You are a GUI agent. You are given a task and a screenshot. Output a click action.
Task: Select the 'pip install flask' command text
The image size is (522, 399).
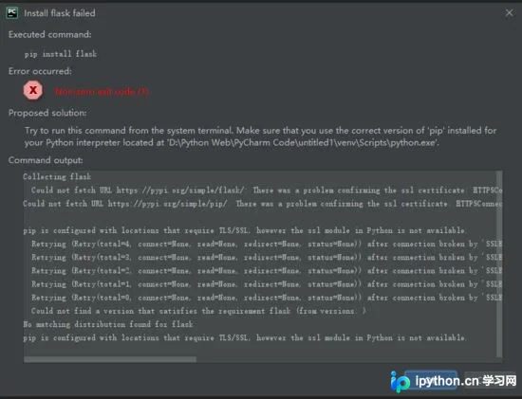pyautogui.click(x=60, y=54)
